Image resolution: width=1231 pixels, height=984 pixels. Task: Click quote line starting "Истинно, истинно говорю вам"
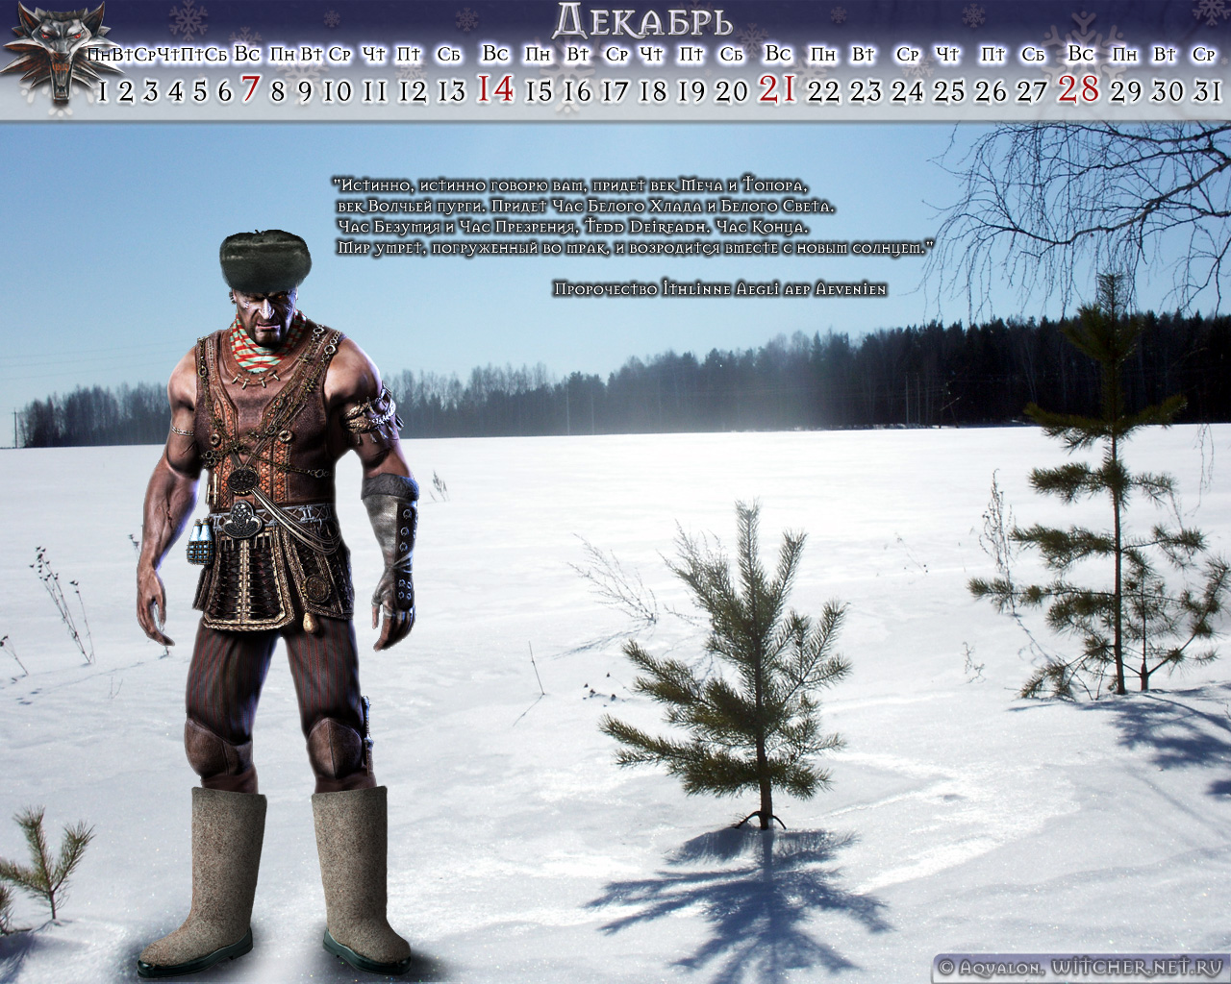tap(571, 184)
